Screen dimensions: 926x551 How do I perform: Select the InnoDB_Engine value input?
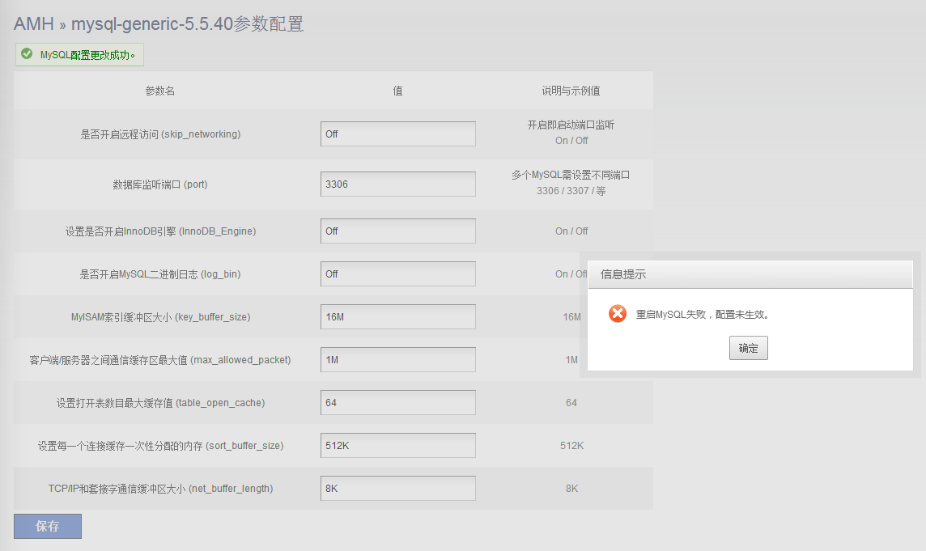pyautogui.click(x=397, y=231)
